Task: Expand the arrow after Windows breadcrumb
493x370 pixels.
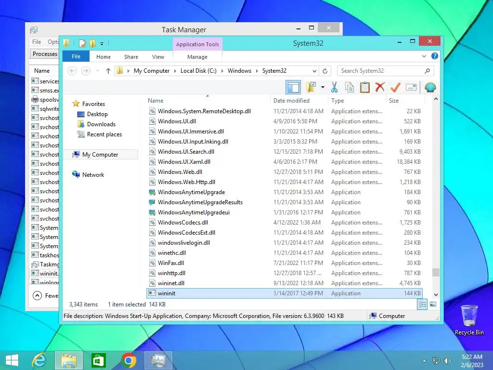Action: click(x=257, y=71)
